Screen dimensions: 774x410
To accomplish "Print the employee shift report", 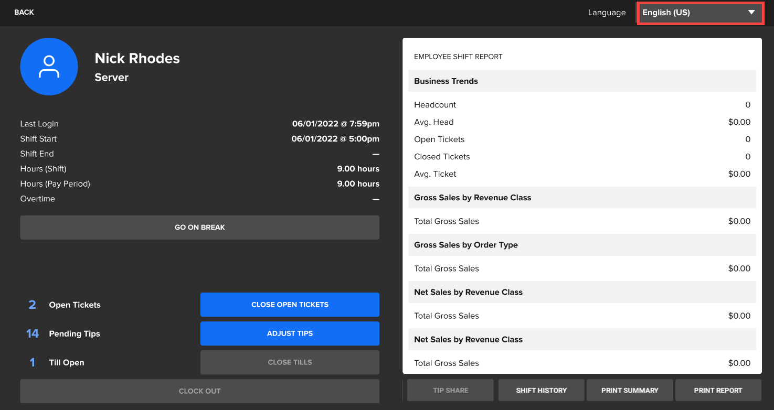I will coord(718,391).
